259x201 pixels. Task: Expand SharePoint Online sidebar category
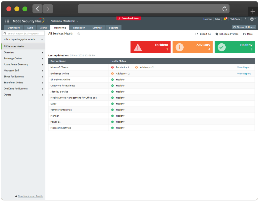[23, 83]
